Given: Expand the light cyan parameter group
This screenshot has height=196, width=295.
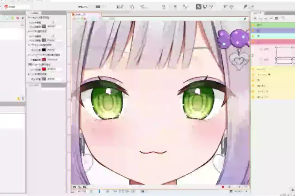Looking at the screenshot, I should (253, 36).
